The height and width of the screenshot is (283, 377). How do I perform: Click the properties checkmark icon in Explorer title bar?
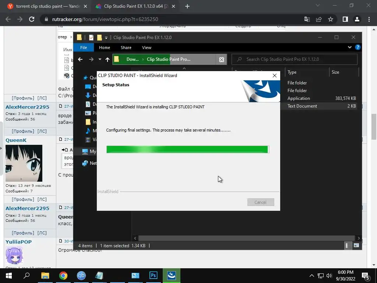click(91, 38)
